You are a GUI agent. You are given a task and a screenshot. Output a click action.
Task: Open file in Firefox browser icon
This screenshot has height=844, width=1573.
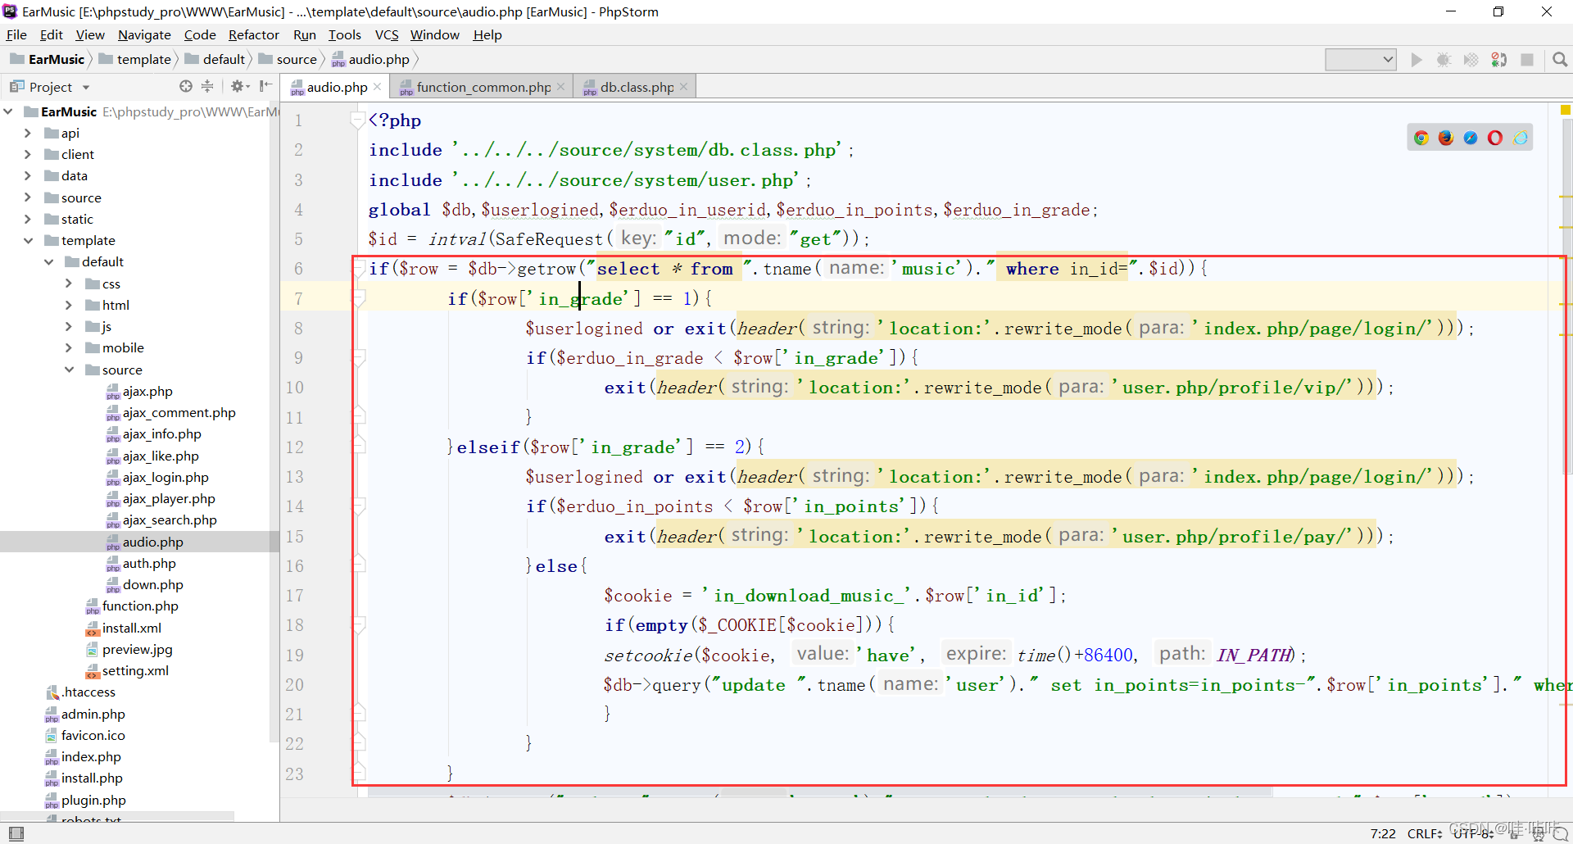pyautogui.click(x=1446, y=138)
